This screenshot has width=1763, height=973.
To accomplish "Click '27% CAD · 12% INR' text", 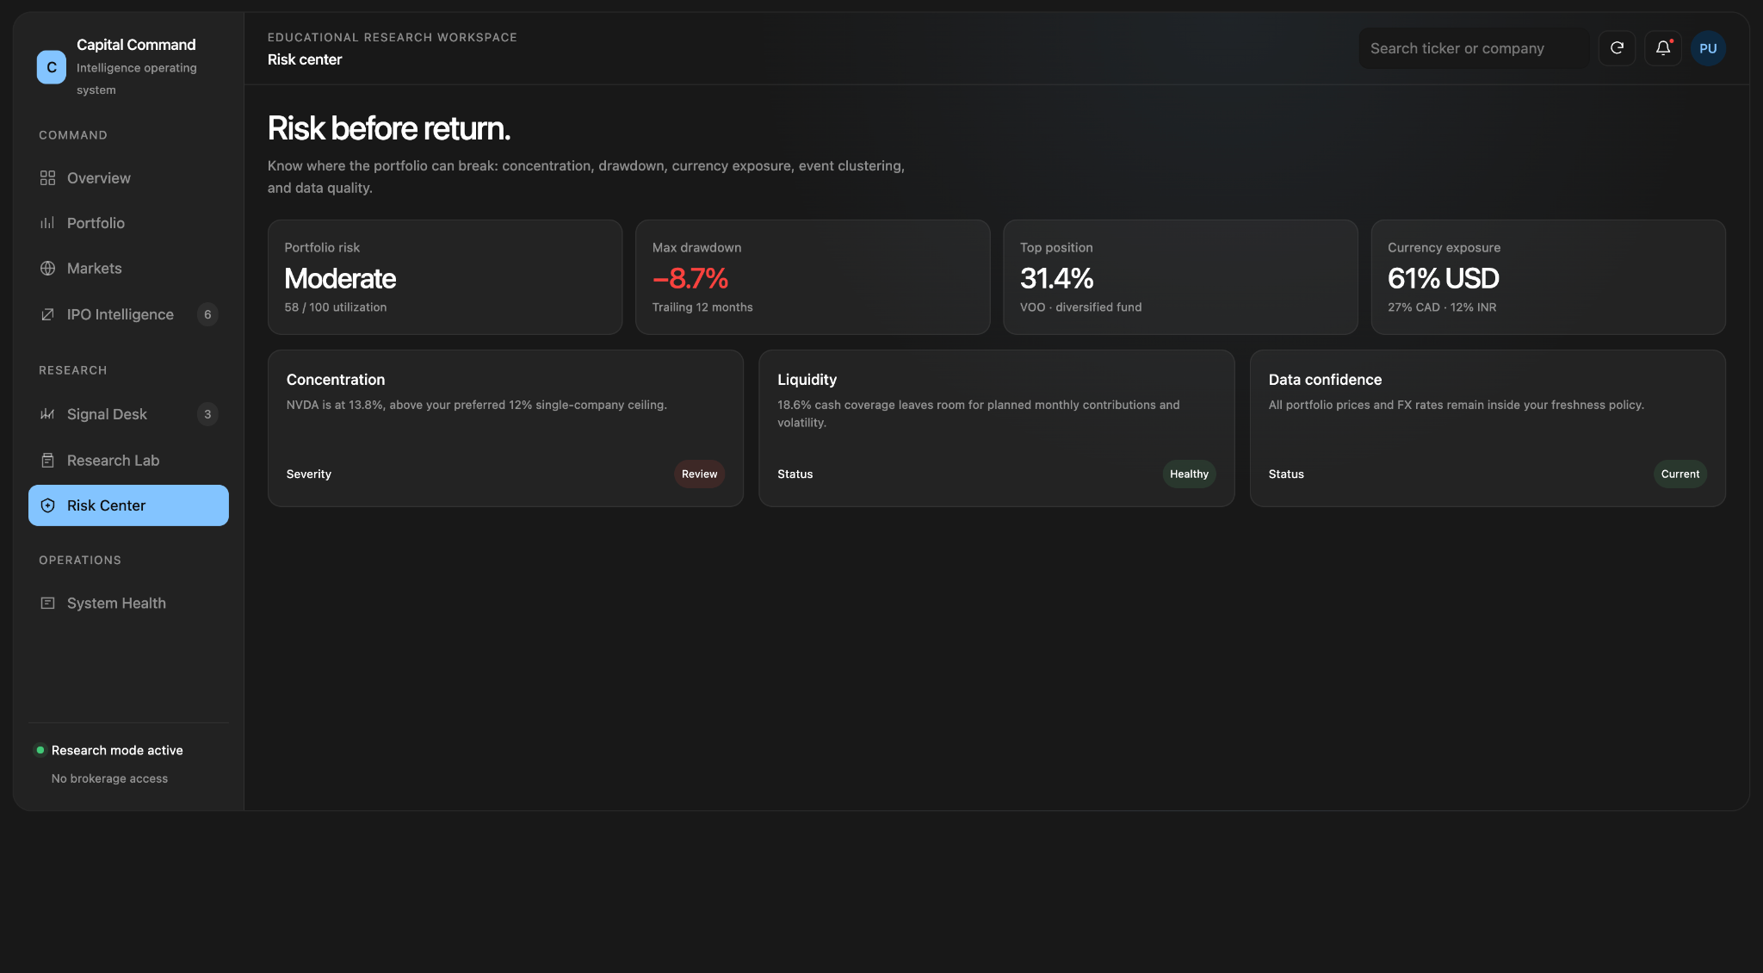I will (1442, 307).
